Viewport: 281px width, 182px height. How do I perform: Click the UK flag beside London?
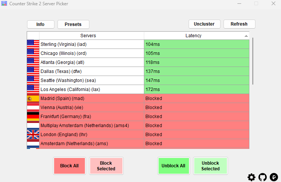[33, 135]
